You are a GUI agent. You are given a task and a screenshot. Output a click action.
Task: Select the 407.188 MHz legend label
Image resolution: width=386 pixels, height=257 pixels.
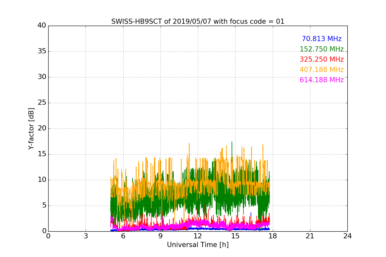tap(322, 70)
